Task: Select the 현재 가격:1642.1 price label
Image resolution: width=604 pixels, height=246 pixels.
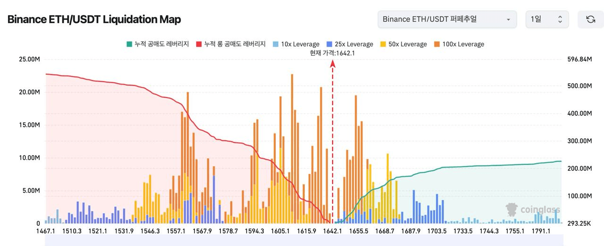Action: point(332,53)
